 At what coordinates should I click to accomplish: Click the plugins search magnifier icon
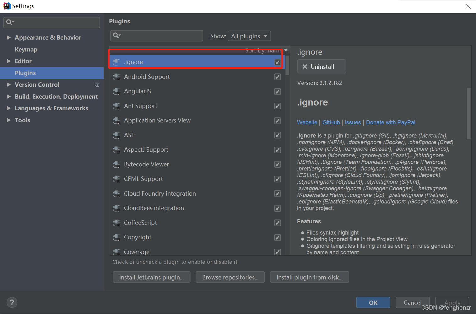pyautogui.click(x=117, y=35)
